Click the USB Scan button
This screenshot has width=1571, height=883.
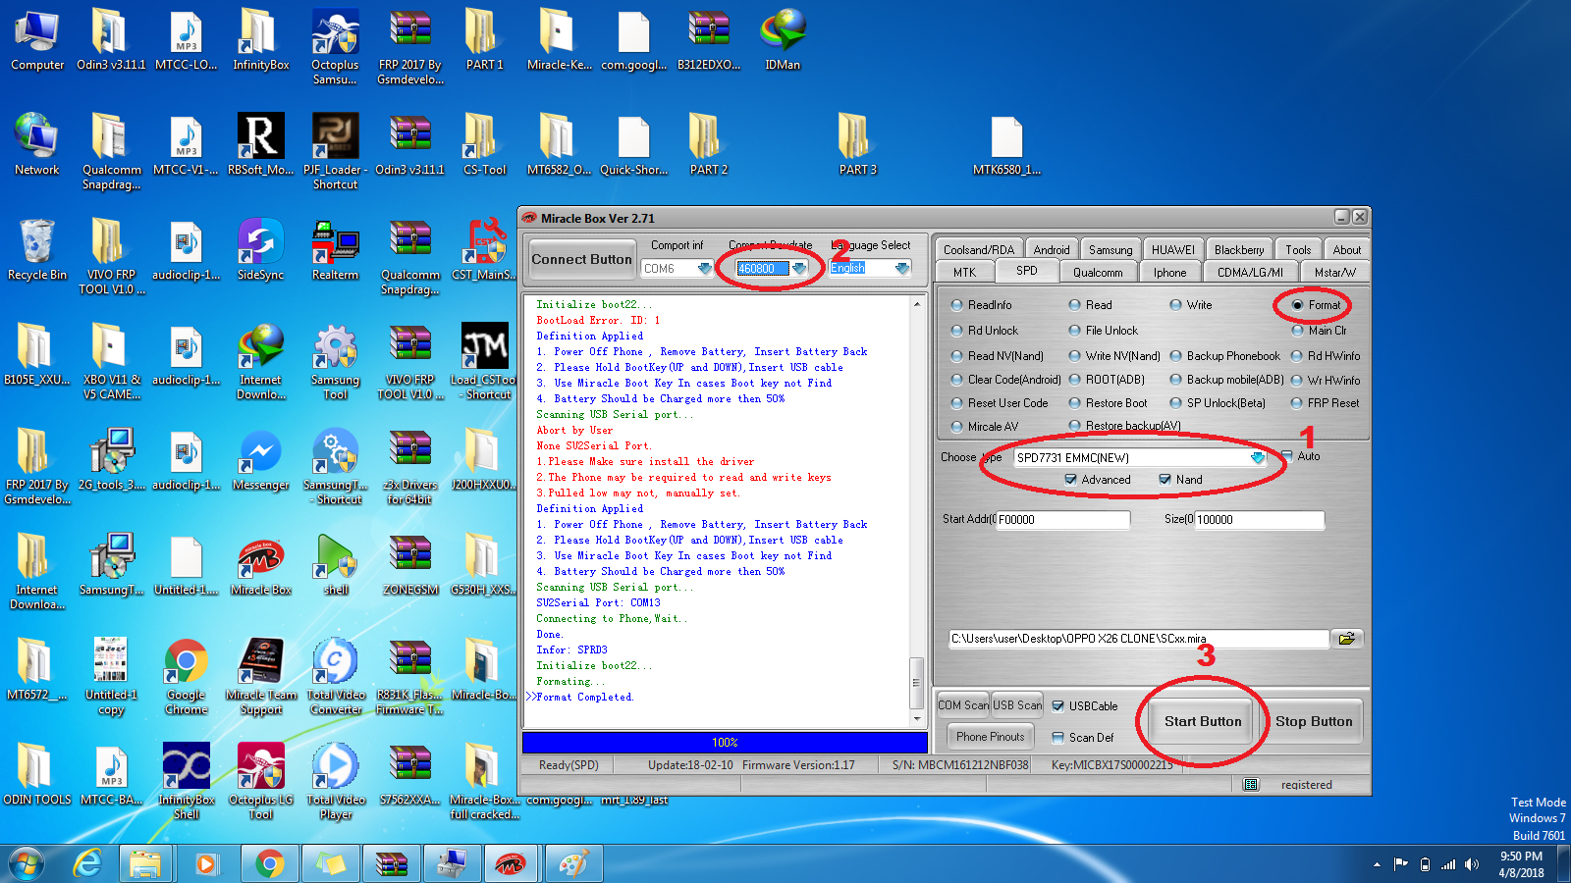coord(1017,705)
